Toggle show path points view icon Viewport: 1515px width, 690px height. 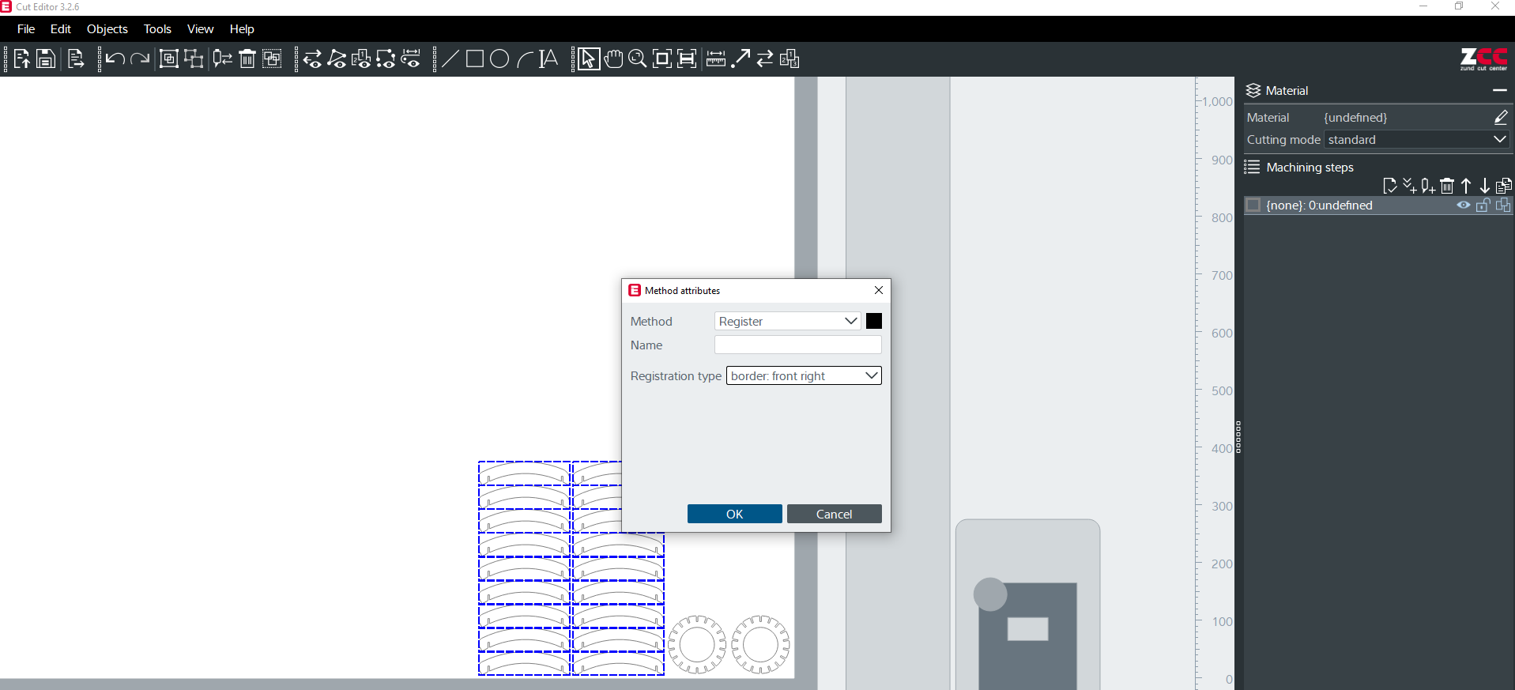[x=337, y=58]
